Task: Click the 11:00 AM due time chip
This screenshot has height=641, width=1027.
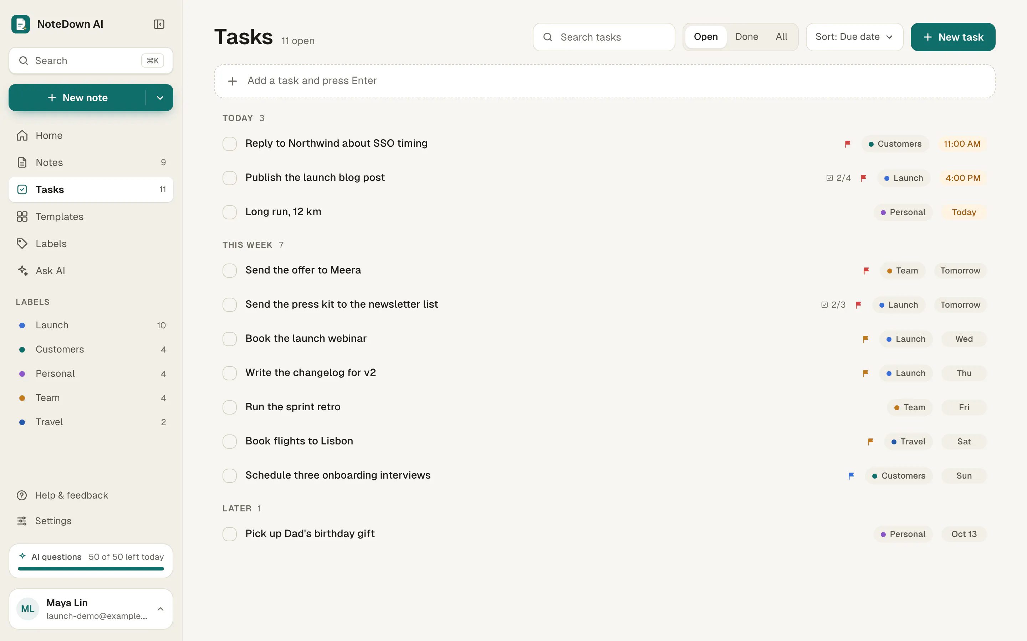Action: (x=962, y=144)
